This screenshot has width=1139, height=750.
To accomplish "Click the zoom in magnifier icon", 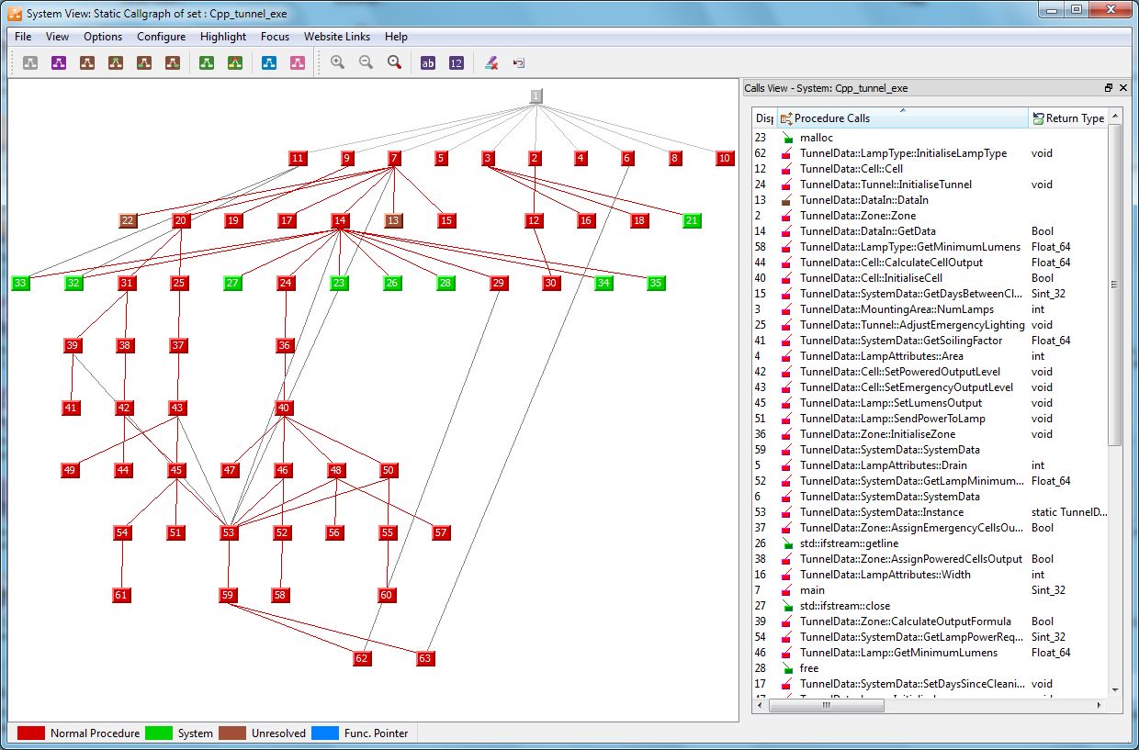I will (x=338, y=62).
